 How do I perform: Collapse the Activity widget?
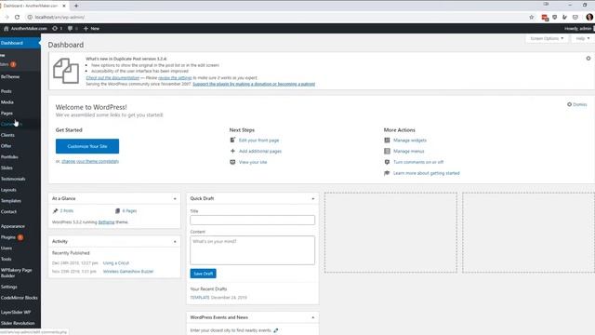(175, 242)
